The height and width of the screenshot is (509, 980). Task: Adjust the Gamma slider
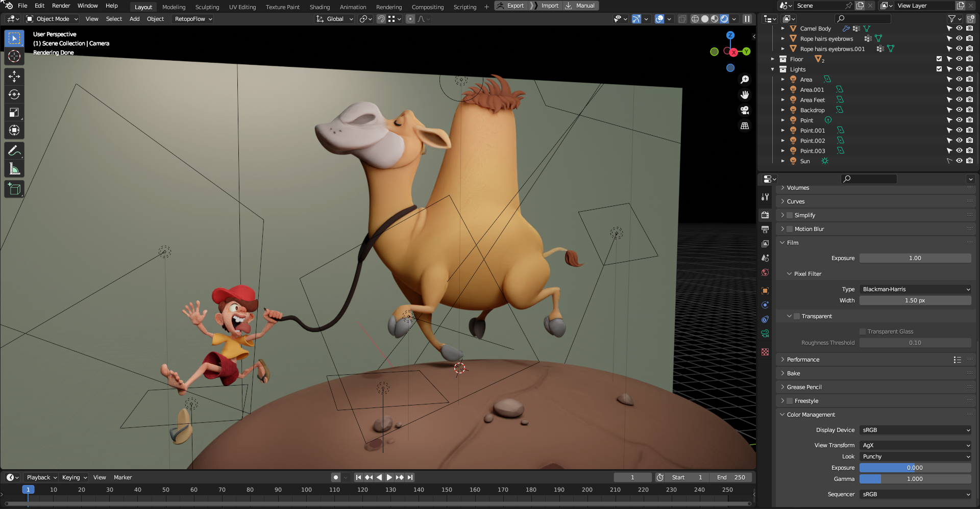915,479
